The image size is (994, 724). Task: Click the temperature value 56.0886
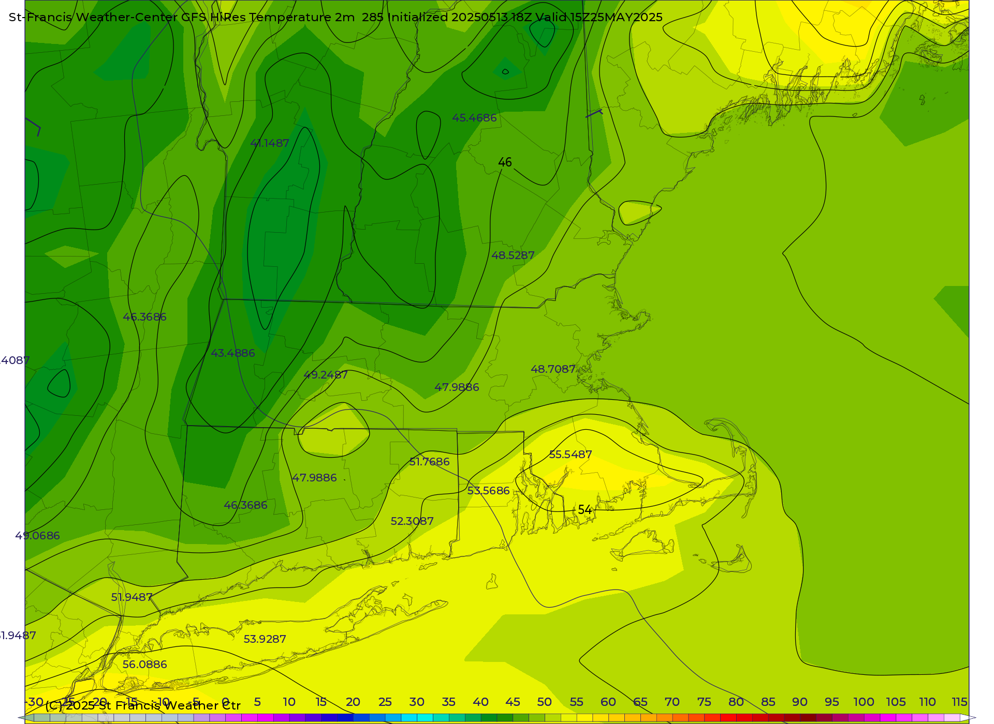pos(145,665)
